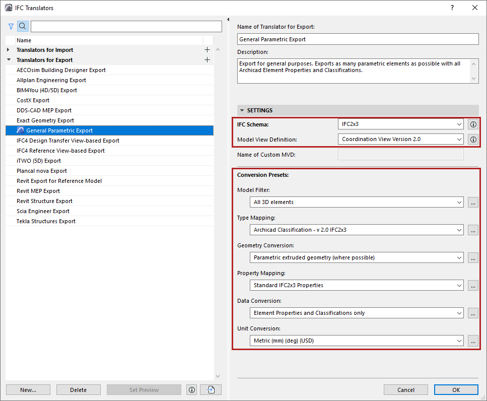Click the translator list scroll down arrow

click(x=218, y=376)
